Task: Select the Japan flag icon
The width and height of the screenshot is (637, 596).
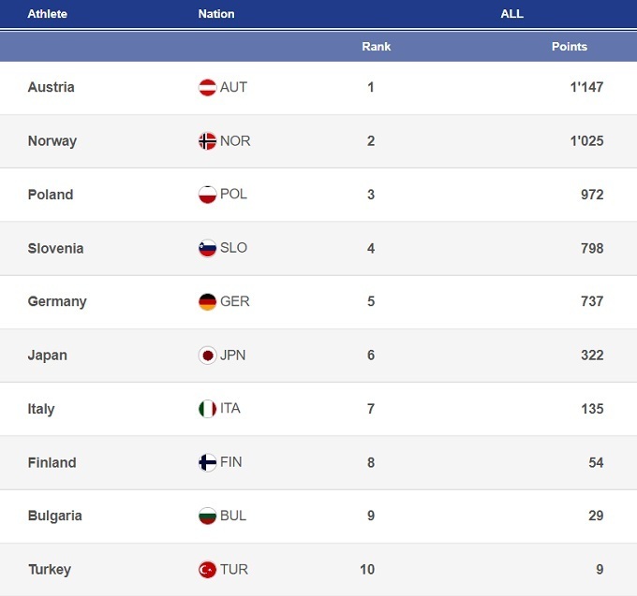Action: click(x=207, y=356)
